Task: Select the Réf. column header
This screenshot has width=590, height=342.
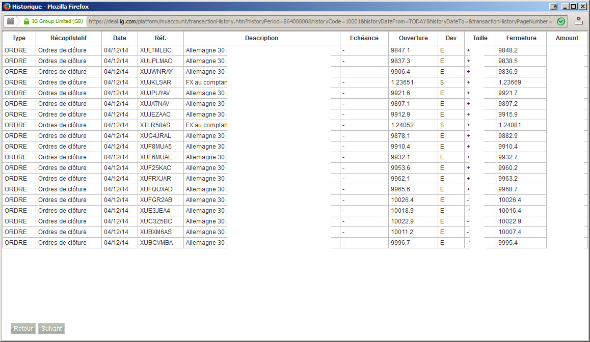Action: [x=160, y=38]
